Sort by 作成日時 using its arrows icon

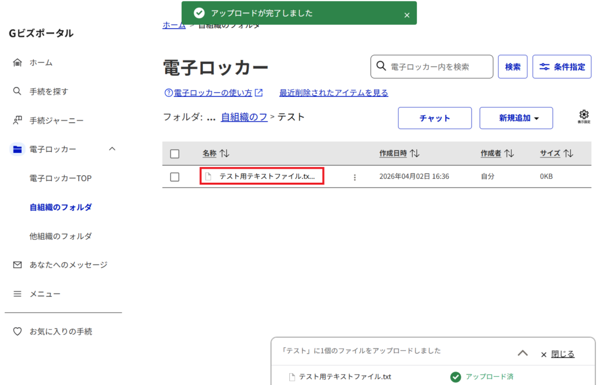click(x=414, y=153)
